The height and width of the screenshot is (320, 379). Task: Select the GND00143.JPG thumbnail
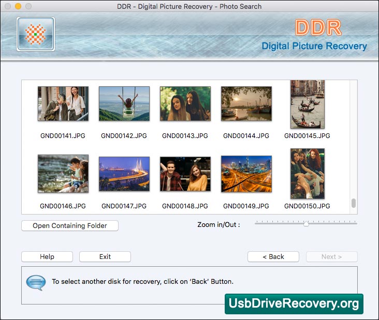tap(185, 103)
